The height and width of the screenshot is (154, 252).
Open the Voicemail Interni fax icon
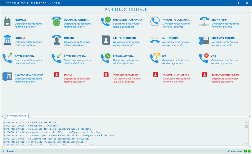(x=204, y=40)
